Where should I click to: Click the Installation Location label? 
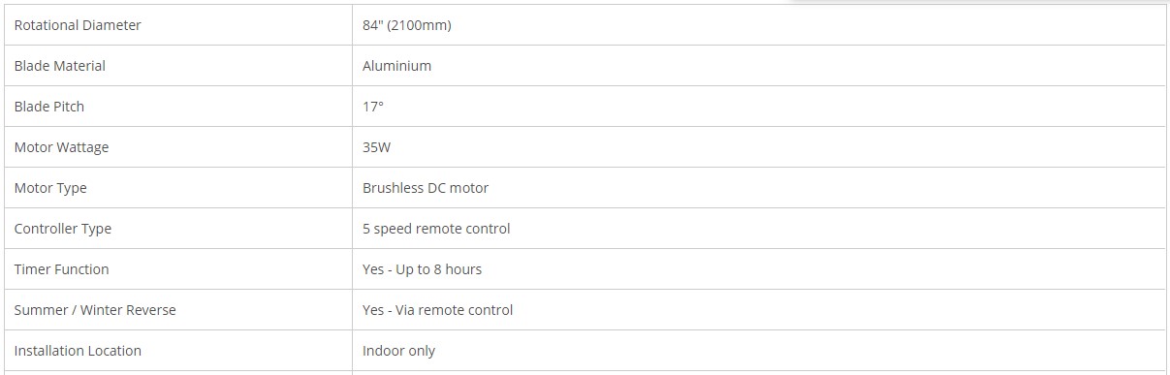[x=78, y=351]
